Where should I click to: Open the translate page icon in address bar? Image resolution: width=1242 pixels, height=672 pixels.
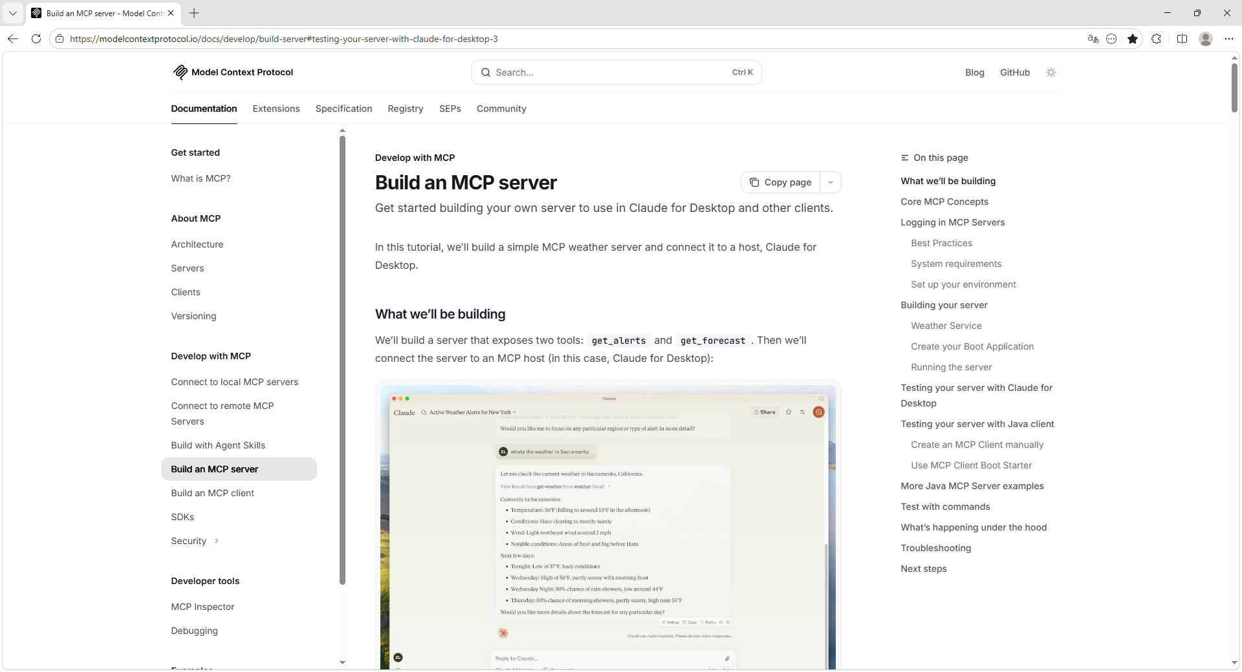click(x=1093, y=39)
